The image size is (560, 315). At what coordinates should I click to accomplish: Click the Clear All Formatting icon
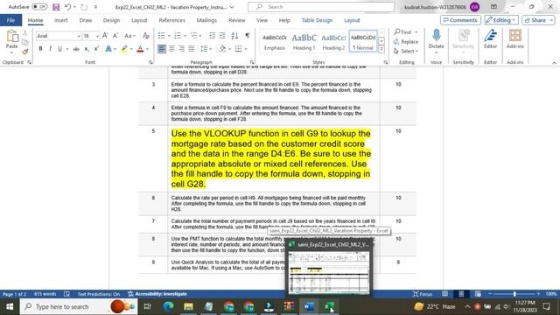click(x=146, y=36)
